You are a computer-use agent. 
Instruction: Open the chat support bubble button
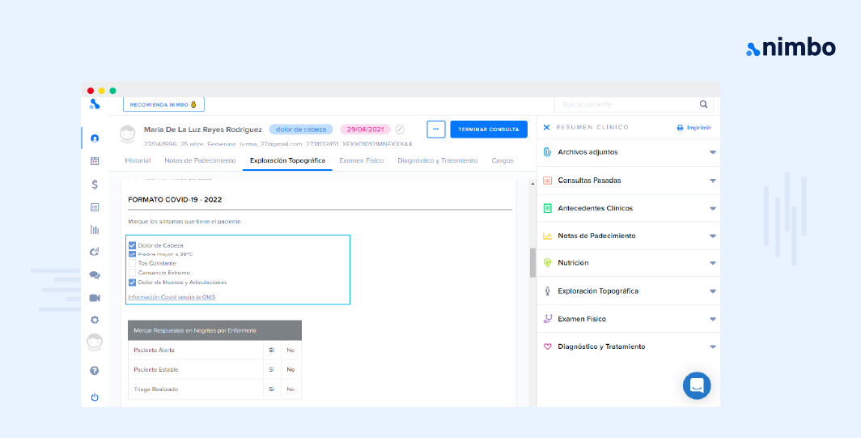click(x=697, y=386)
